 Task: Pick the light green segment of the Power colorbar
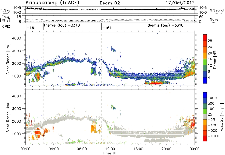coord(205,62)
